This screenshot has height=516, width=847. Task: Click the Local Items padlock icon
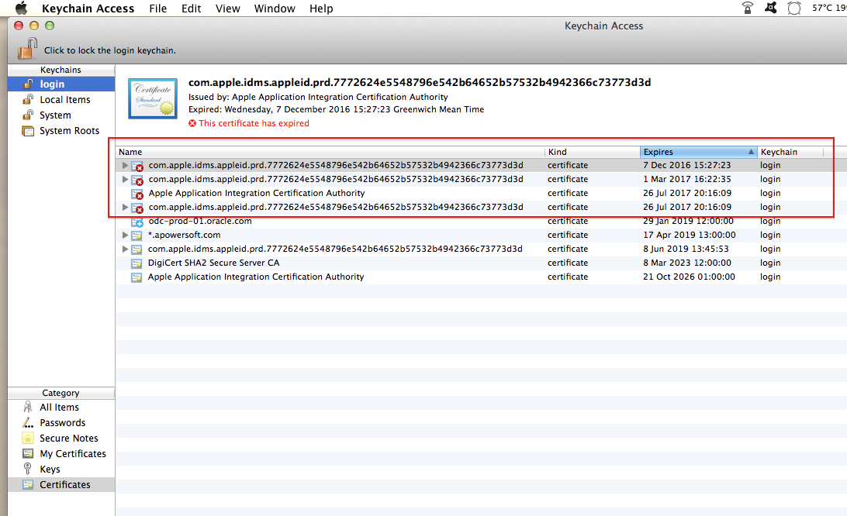(28, 100)
